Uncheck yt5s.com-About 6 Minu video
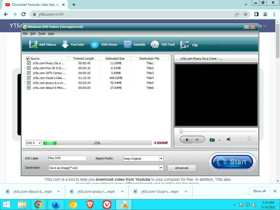Image resolution: width=280 pixels, height=210 pixels. coord(29,88)
